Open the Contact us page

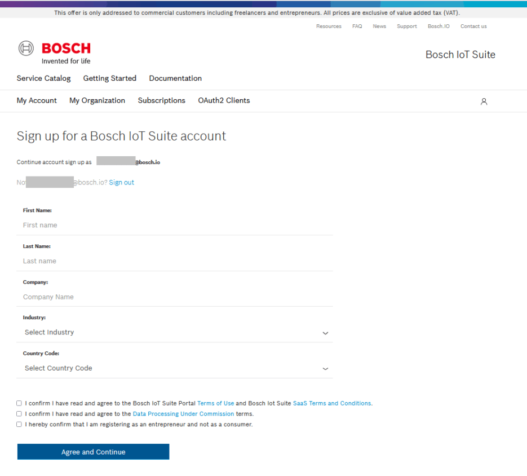[x=473, y=26]
